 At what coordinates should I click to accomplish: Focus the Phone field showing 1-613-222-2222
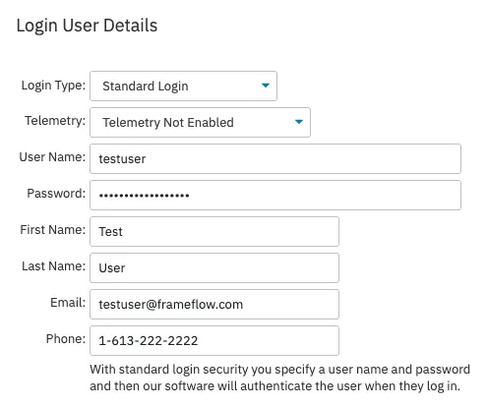click(214, 340)
